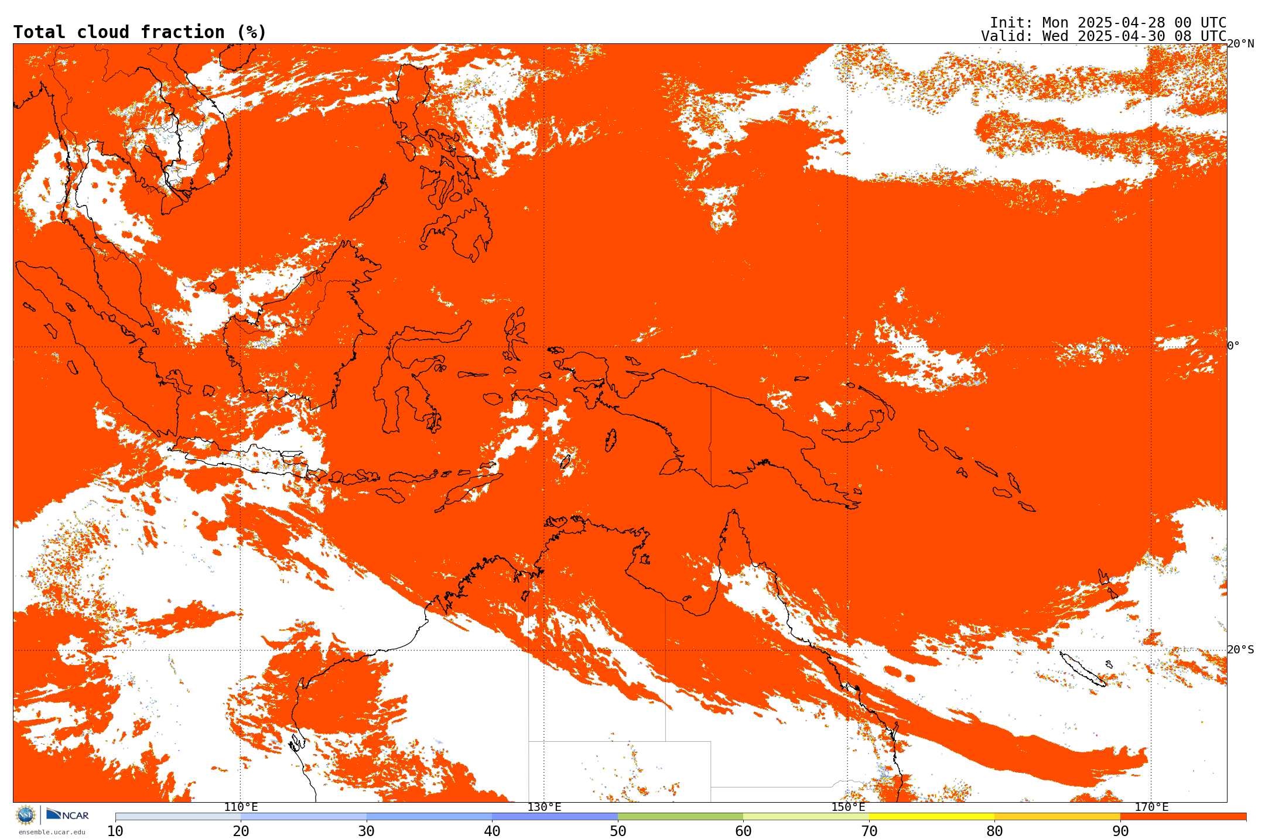The width and height of the screenshot is (1265, 839).
Task: Click the 90+ red-orange colorbar segment
Action: click(x=1183, y=816)
